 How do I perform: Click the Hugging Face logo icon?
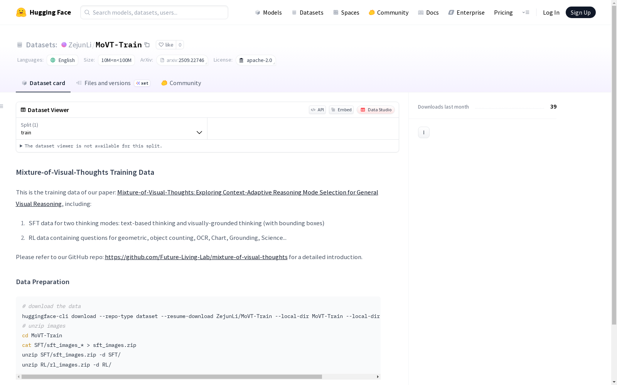[x=21, y=12]
